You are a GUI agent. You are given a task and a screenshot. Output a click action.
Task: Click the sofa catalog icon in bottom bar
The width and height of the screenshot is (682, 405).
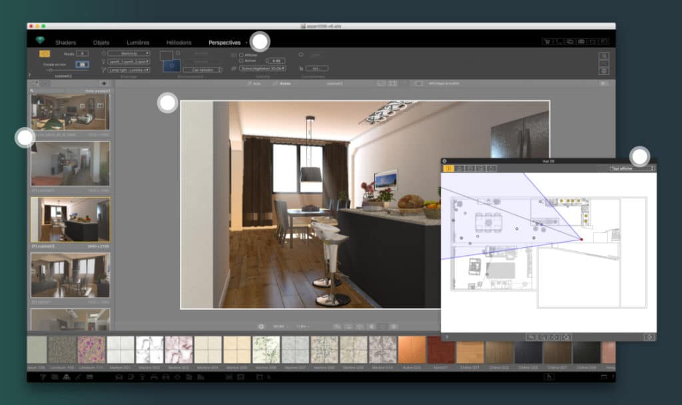pyautogui.click(x=119, y=377)
